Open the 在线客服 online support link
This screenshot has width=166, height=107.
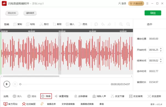tap(29, 104)
